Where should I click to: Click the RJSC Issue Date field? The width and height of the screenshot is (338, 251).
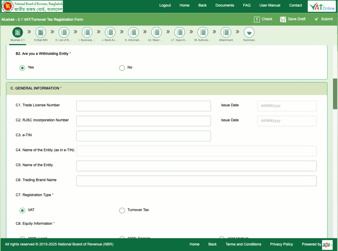click(287, 121)
